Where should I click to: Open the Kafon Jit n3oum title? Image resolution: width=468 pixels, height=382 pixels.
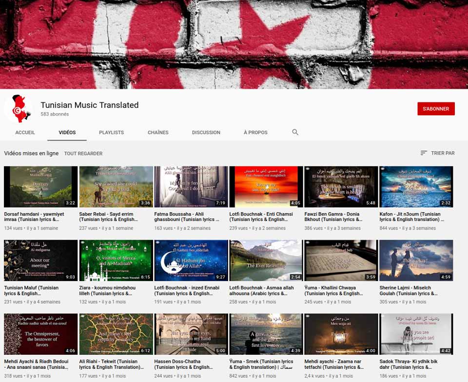click(412, 217)
